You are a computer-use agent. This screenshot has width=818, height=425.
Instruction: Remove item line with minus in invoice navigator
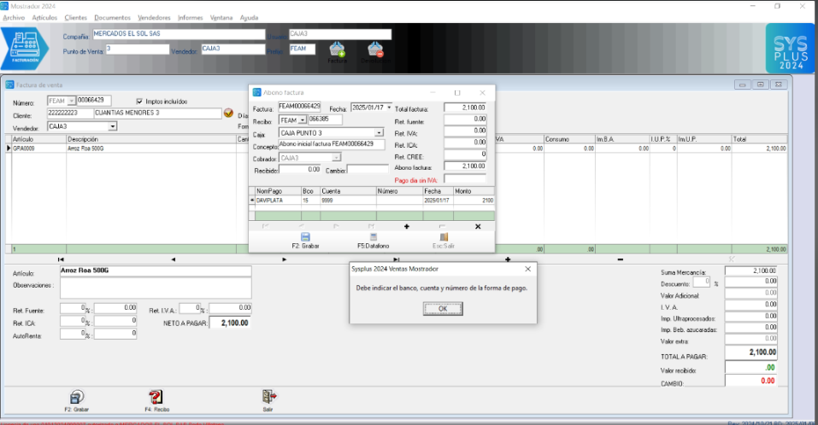pyautogui.click(x=620, y=259)
